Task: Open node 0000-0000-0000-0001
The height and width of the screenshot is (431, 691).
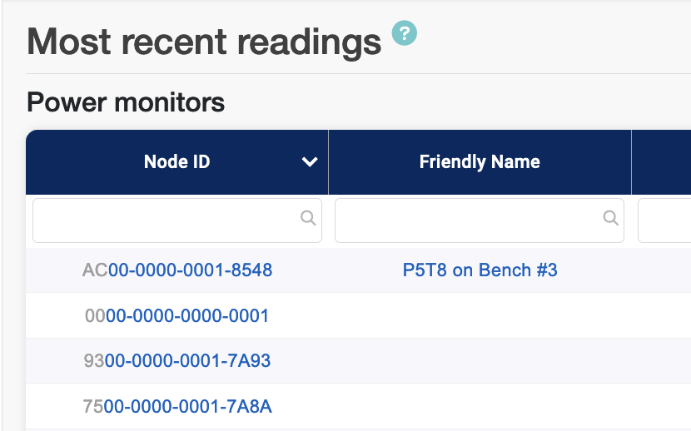Action: [x=177, y=316]
